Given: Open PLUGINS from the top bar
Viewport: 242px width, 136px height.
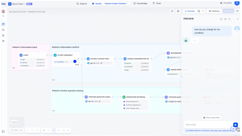Looking at the screenshot, I should tap(226, 3).
